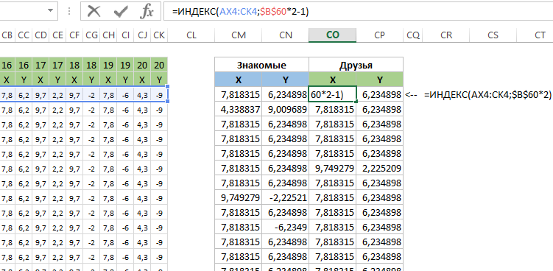This screenshot has width=553, height=271.
Task: Select column header CL
Action: click(191, 35)
